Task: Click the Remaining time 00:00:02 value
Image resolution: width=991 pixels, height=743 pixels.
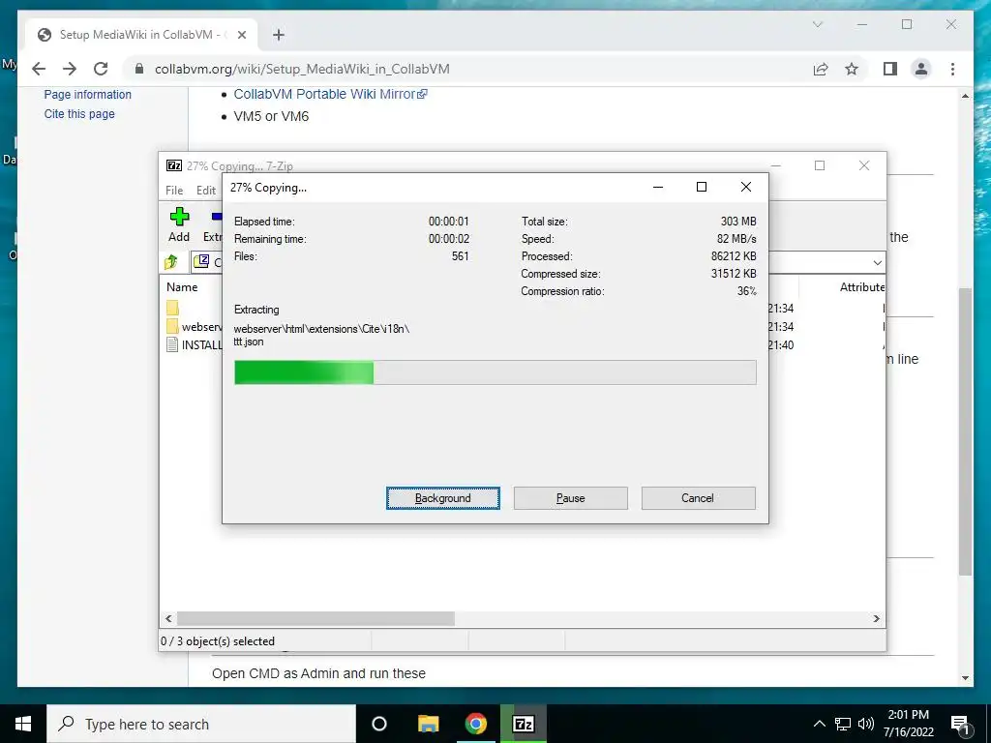Action: 449,239
